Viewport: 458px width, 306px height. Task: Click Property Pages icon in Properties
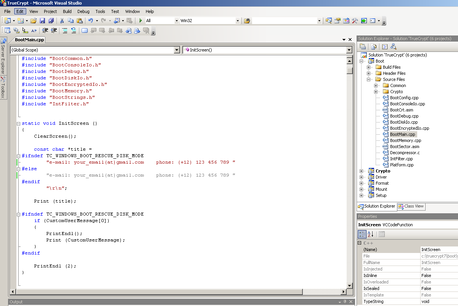[x=381, y=234]
